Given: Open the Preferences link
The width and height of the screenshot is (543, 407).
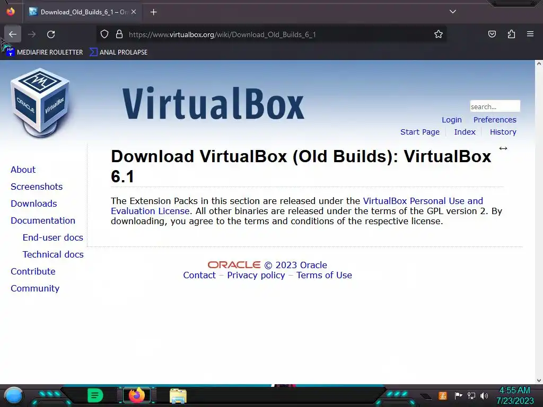Looking at the screenshot, I should coord(495,120).
